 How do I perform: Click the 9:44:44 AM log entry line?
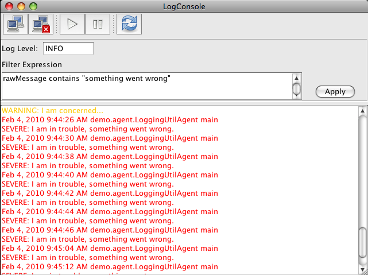(x=110, y=211)
